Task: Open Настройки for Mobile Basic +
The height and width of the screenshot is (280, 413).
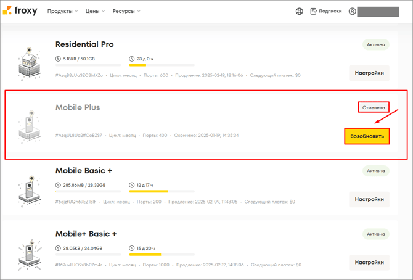Action: [x=369, y=199]
